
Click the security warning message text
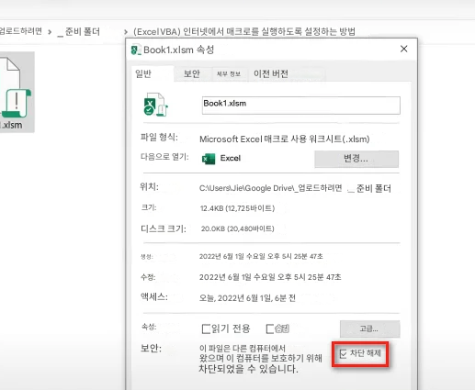261,359
